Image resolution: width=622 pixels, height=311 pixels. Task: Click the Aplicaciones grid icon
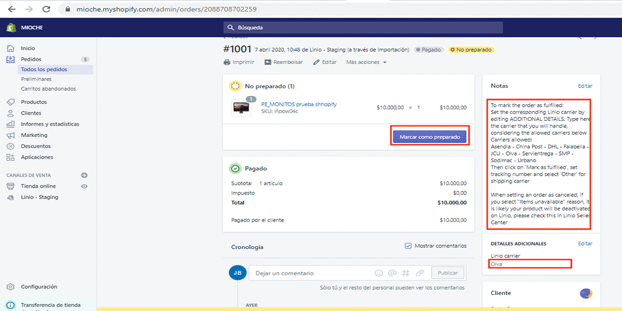point(10,157)
